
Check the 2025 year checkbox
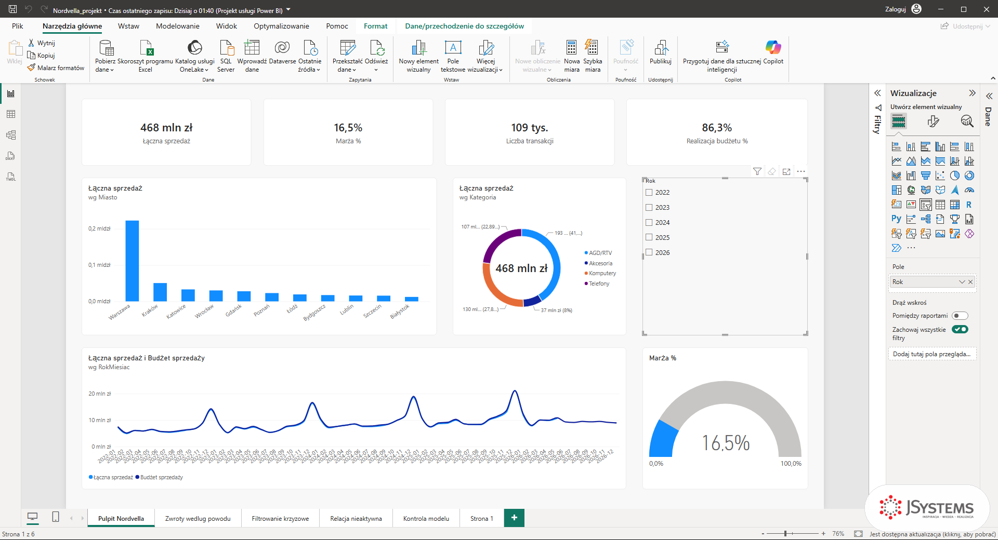[x=649, y=237]
